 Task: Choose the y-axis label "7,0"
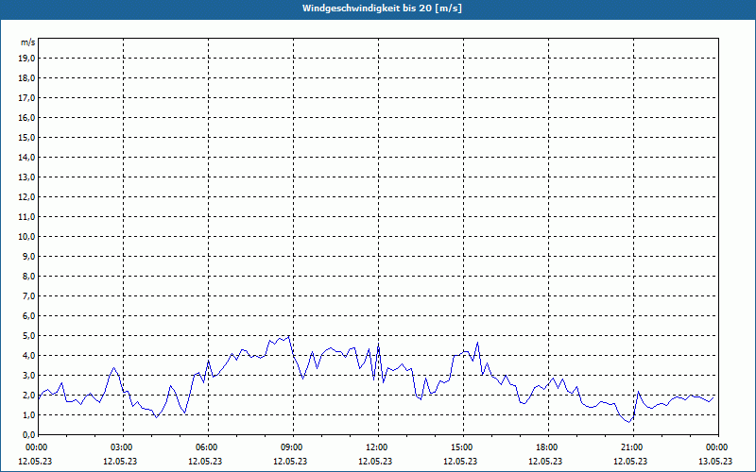pyautogui.click(x=29, y=295)
